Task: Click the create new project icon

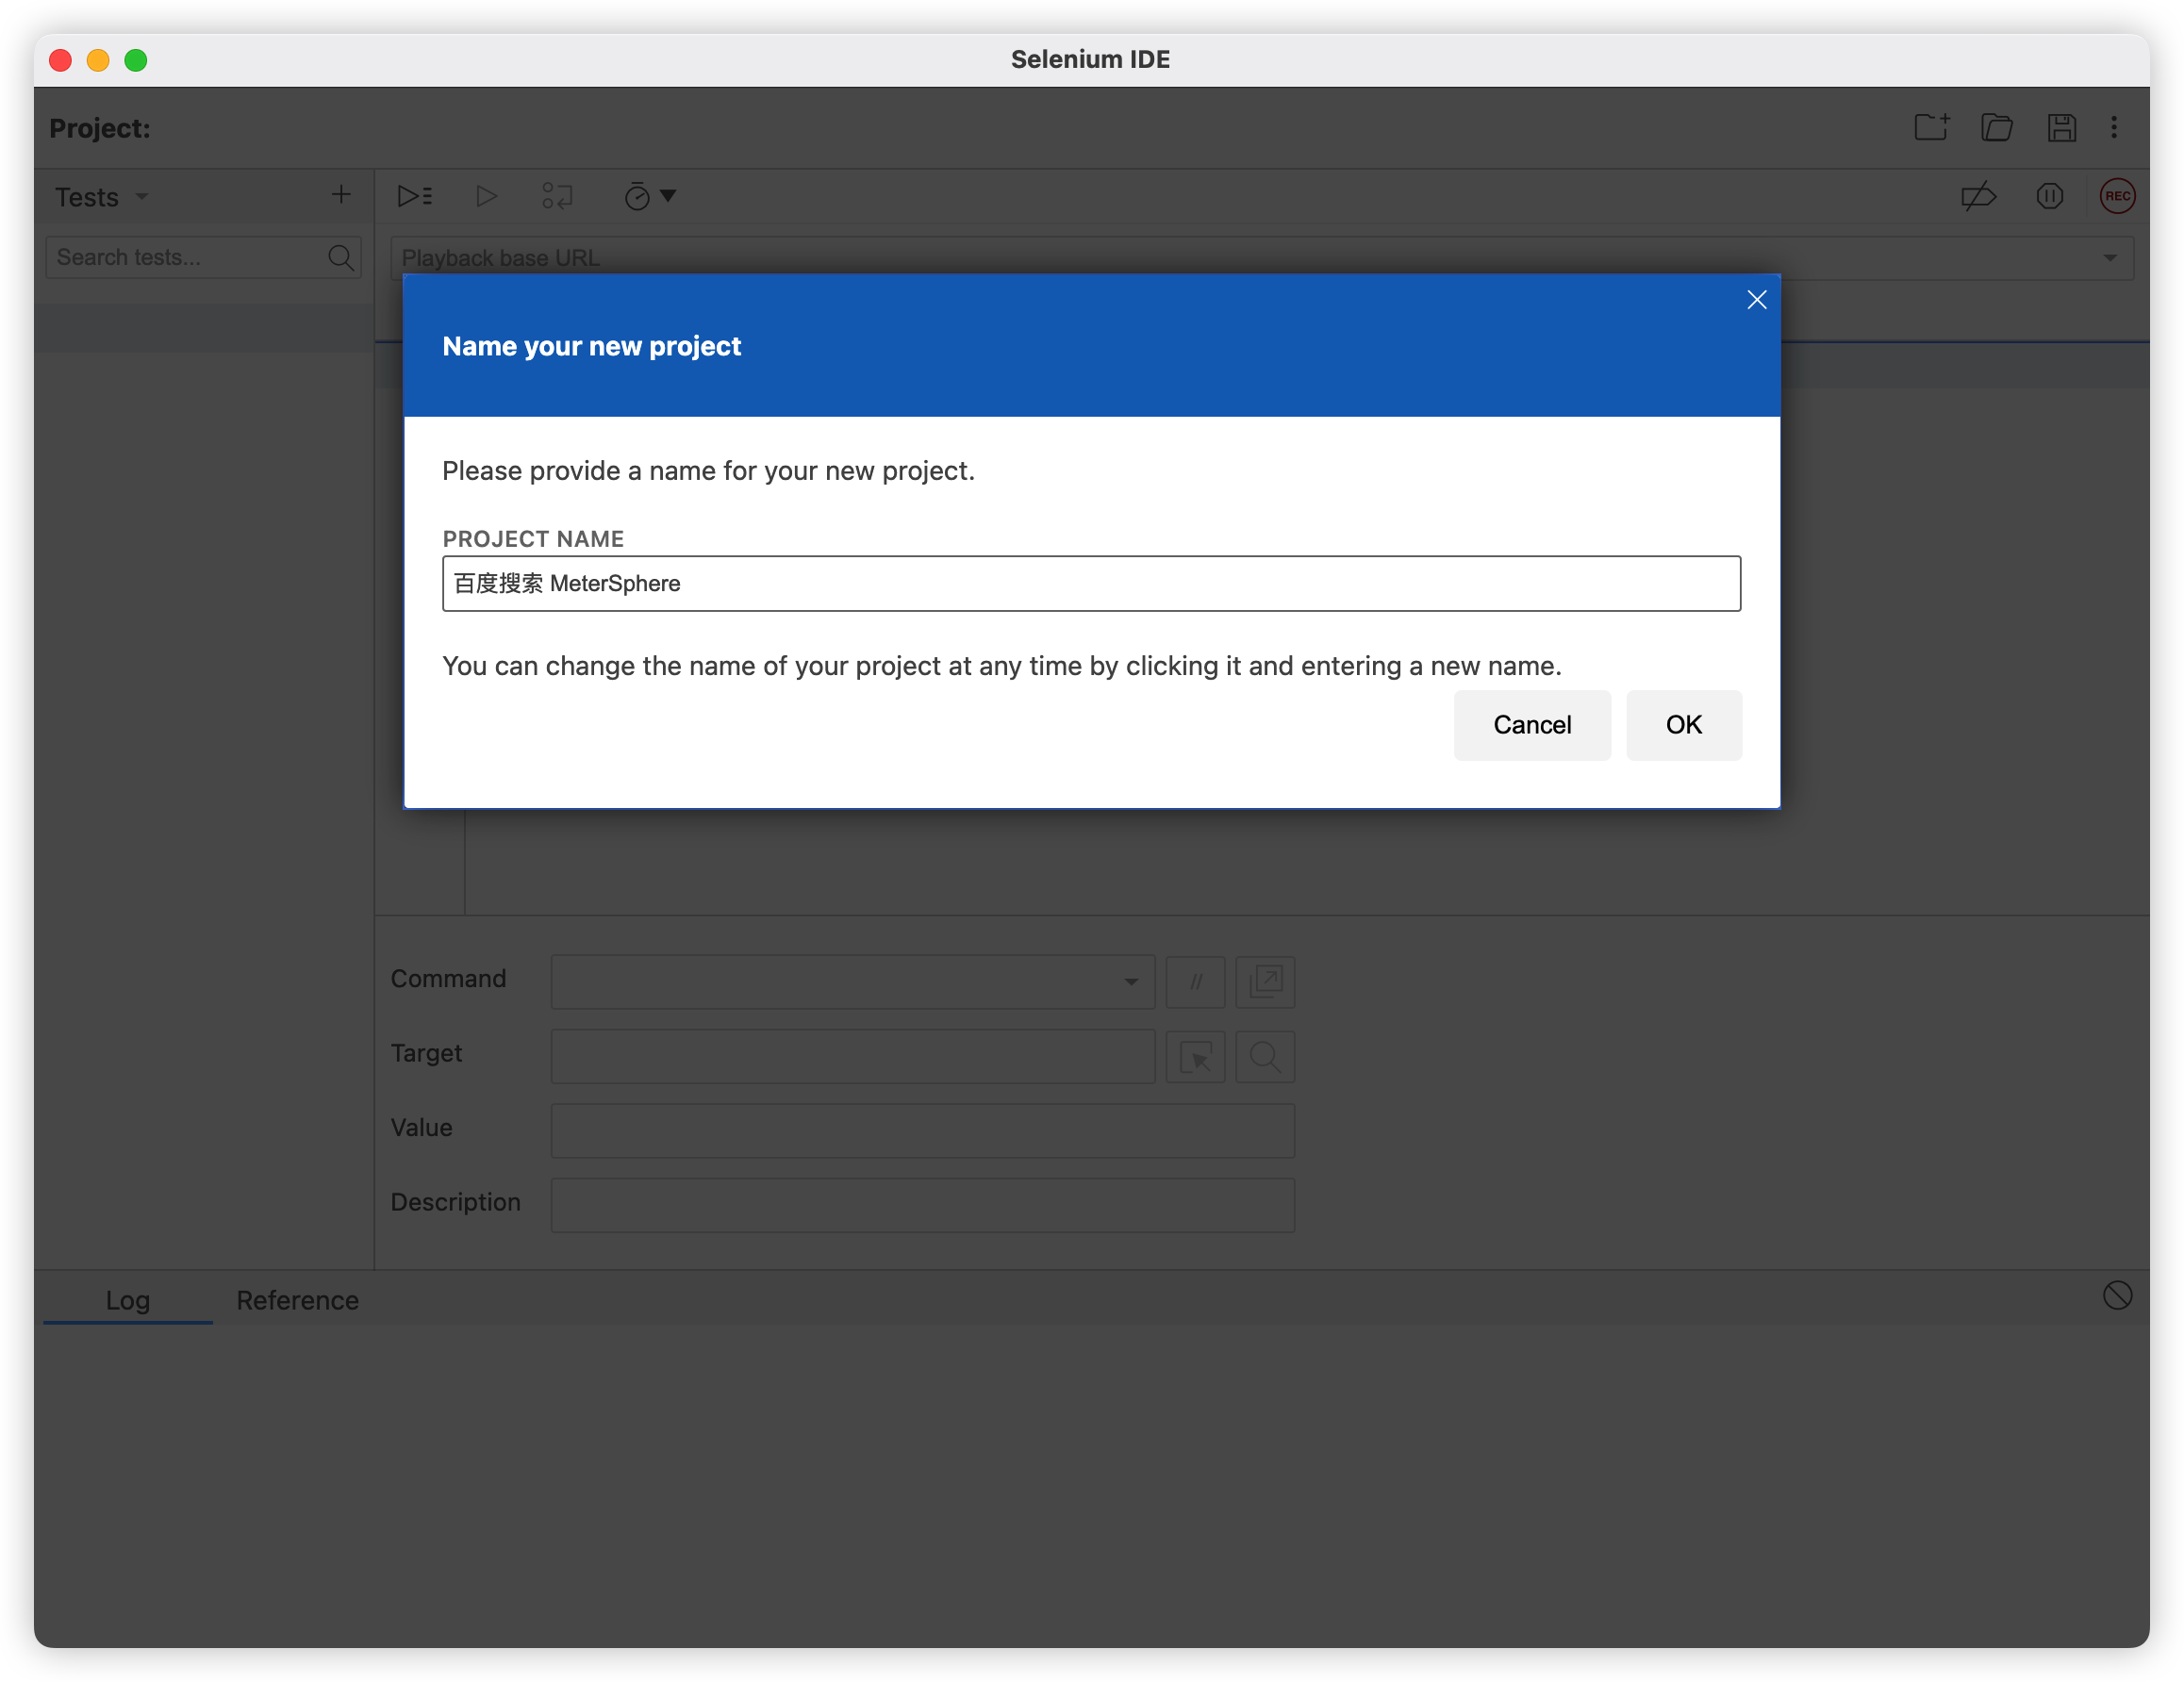Action: pos(1931,127)
